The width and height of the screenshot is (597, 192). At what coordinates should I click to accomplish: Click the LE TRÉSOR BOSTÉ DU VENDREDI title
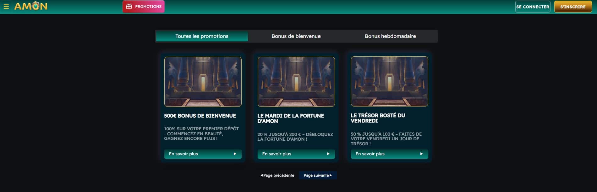tap(378, 118)
